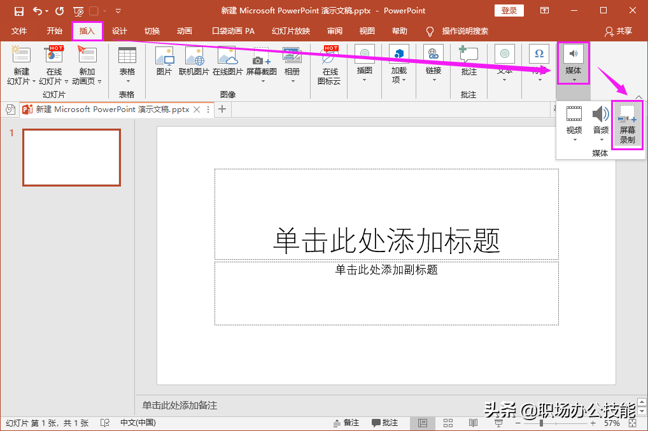Click the 在线图标云 icon

pyautogui.click(x=329, y=66)
